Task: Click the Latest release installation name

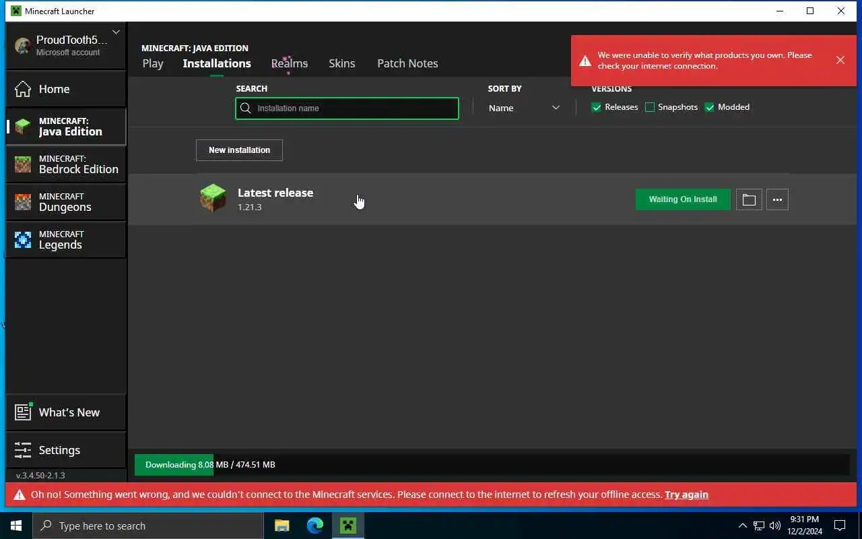Action: pyautogui.click(x=275, y=193)
